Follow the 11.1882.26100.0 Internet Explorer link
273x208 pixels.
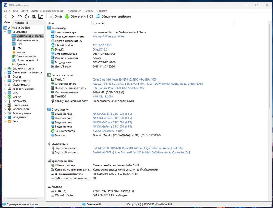pyautogui.click(x=102, y=45)
